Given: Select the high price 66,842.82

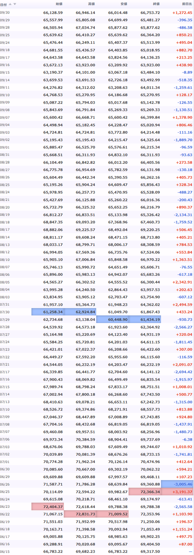Looking at the screenshot, I should coord(85,162).
